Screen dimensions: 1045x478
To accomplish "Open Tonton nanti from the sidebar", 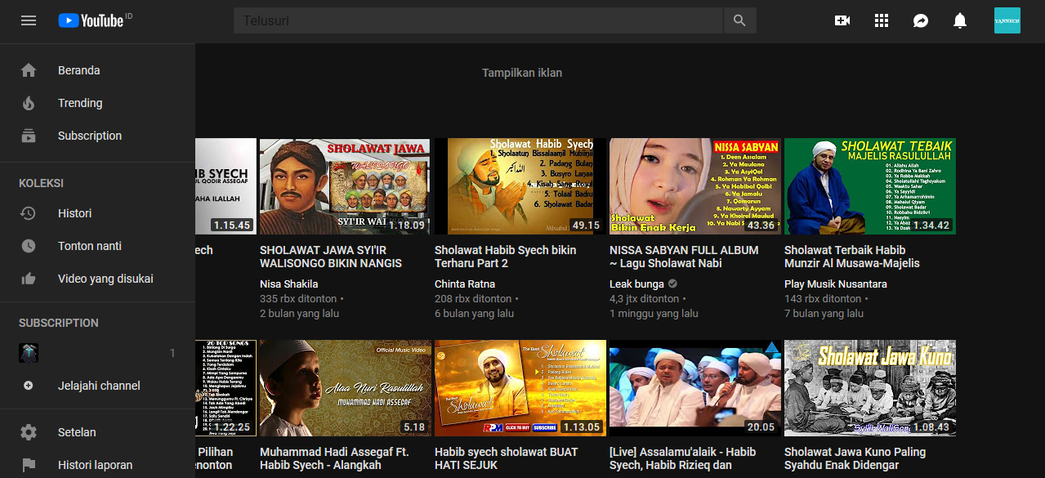I will (x=29, y=246).
